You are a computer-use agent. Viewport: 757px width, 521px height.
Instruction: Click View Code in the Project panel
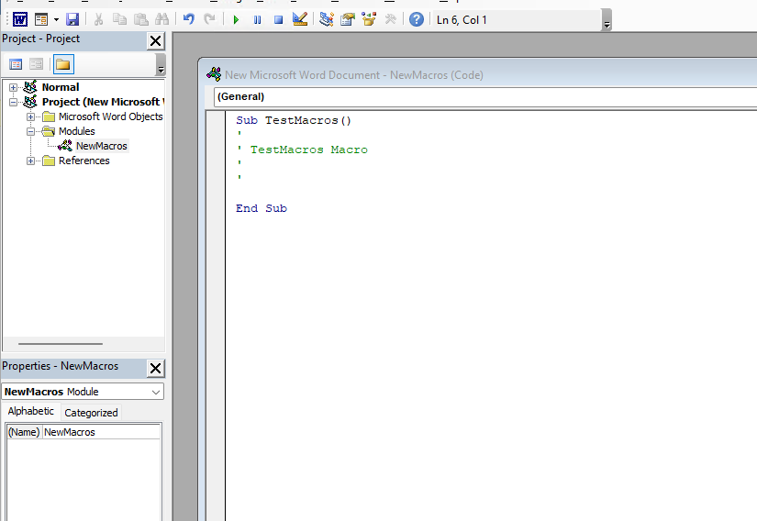(16, 64)
